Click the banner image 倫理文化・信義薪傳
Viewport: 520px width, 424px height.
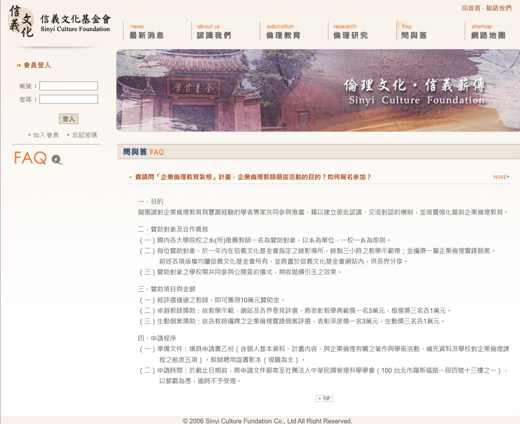tap(318, 90)
